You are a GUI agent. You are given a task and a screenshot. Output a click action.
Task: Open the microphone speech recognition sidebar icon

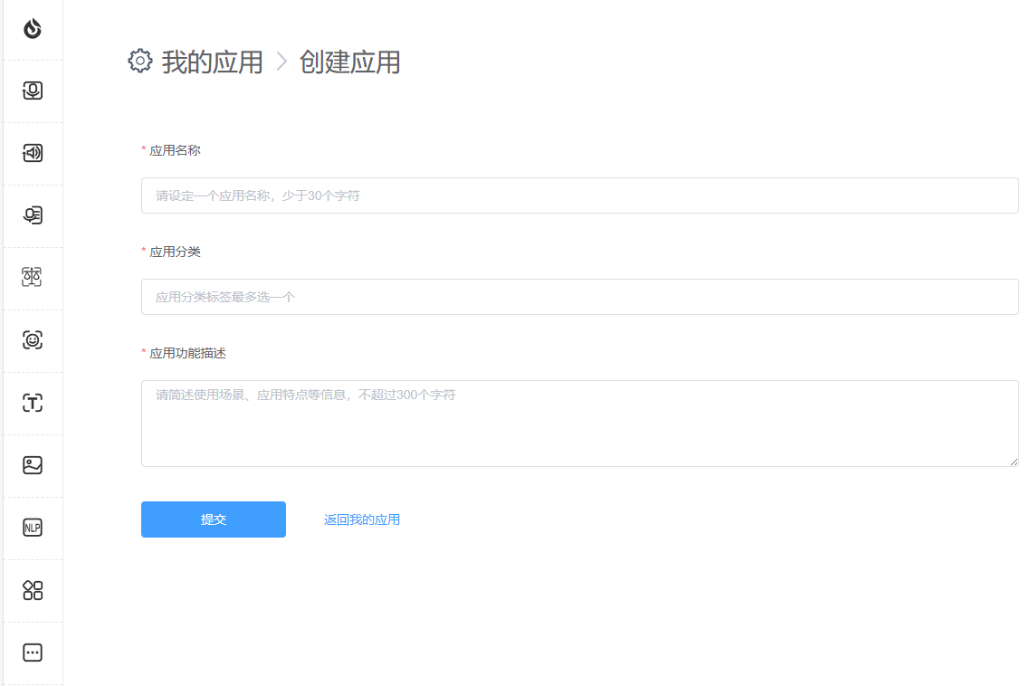[33, 91]
